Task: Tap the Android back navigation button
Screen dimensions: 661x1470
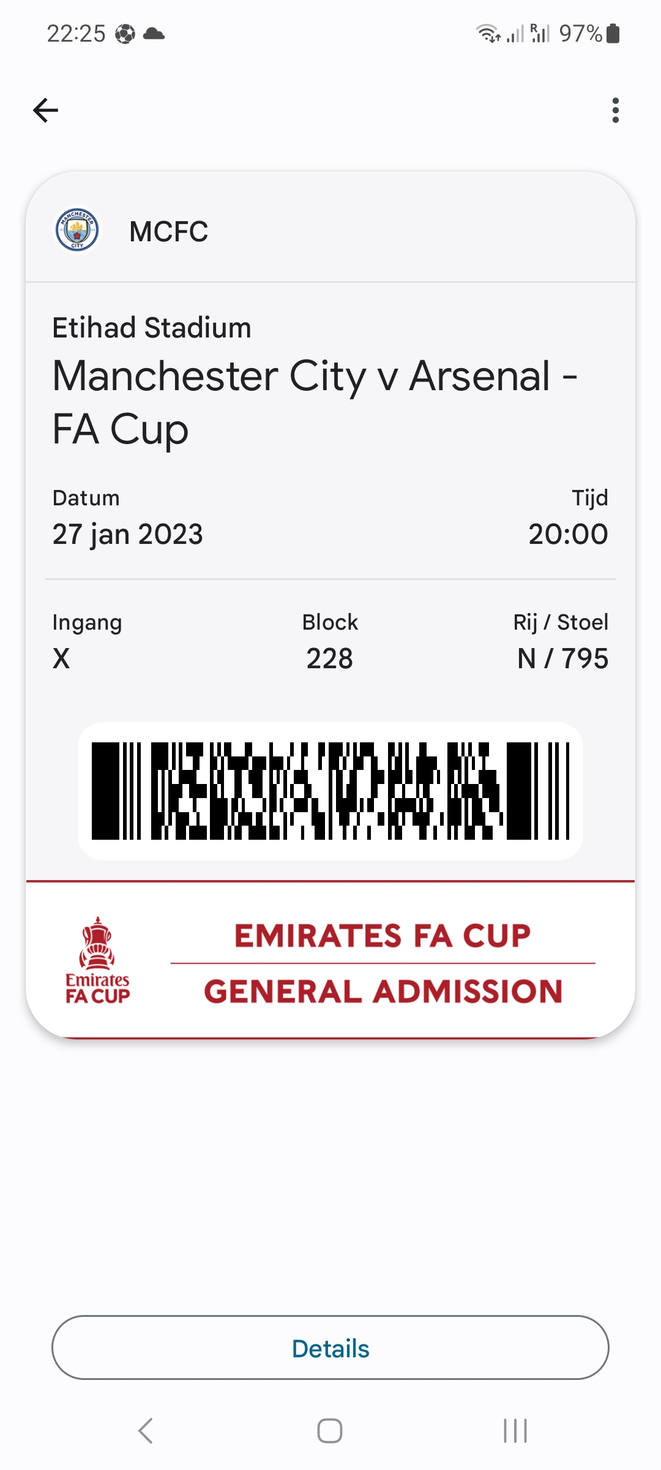Action: 146,1431
